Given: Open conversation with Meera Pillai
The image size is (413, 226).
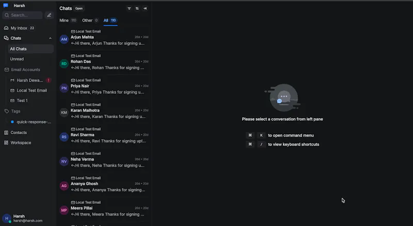Looking at the screenshot, I should click(x=104, y=208).
